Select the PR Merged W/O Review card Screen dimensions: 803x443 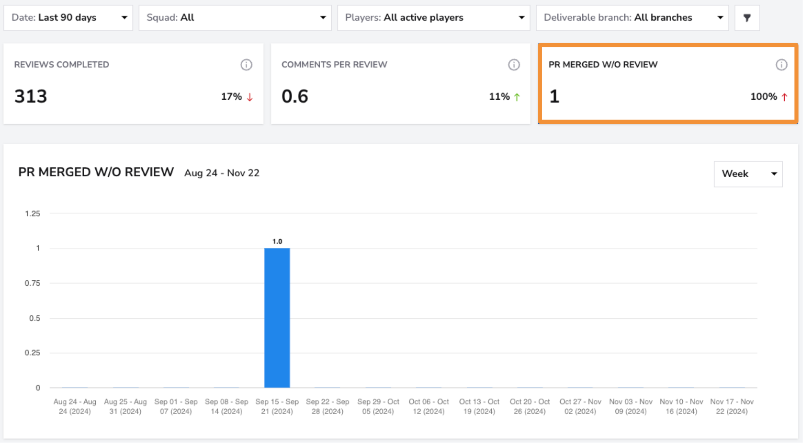click(668, 84)
